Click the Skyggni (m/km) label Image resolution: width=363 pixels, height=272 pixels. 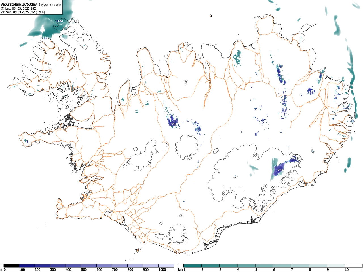[x=50, y=5]
